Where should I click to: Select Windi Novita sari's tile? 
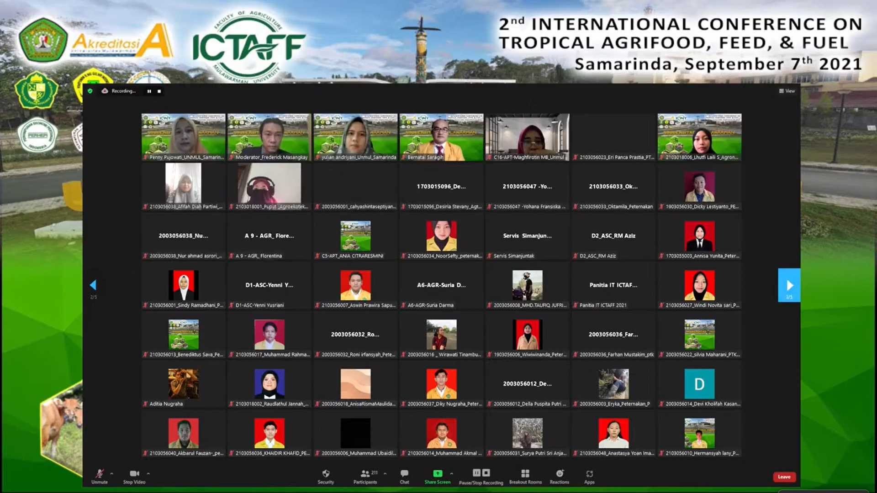699,285
